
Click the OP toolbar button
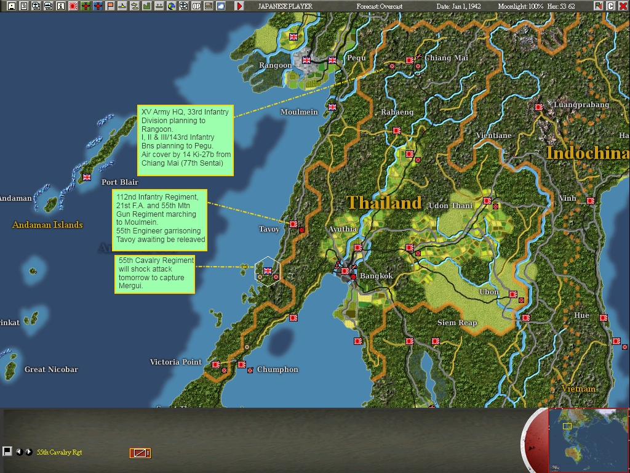(x=196, y=6)
